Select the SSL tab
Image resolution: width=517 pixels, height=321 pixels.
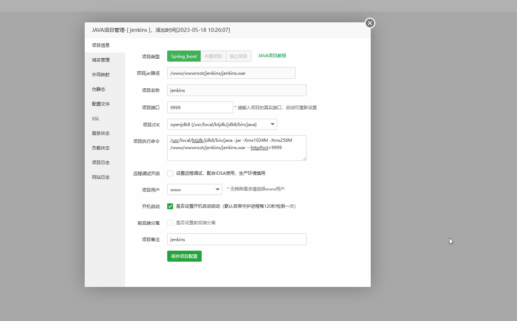pyautogui.click(x=105, y=118)
